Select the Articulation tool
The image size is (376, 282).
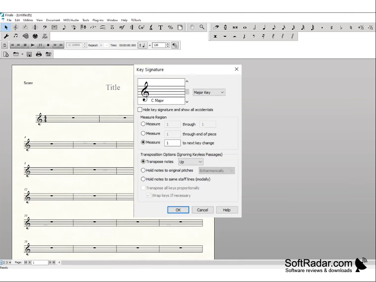pos(112,28)
